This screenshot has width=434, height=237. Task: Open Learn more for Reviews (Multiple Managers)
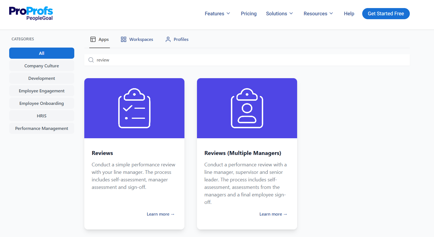coord(273,214)
